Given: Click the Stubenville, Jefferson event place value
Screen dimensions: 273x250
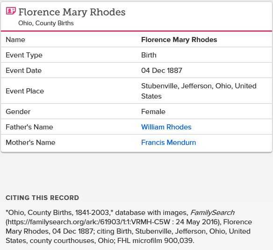Looking at the screenshot, I should [199, 91].
